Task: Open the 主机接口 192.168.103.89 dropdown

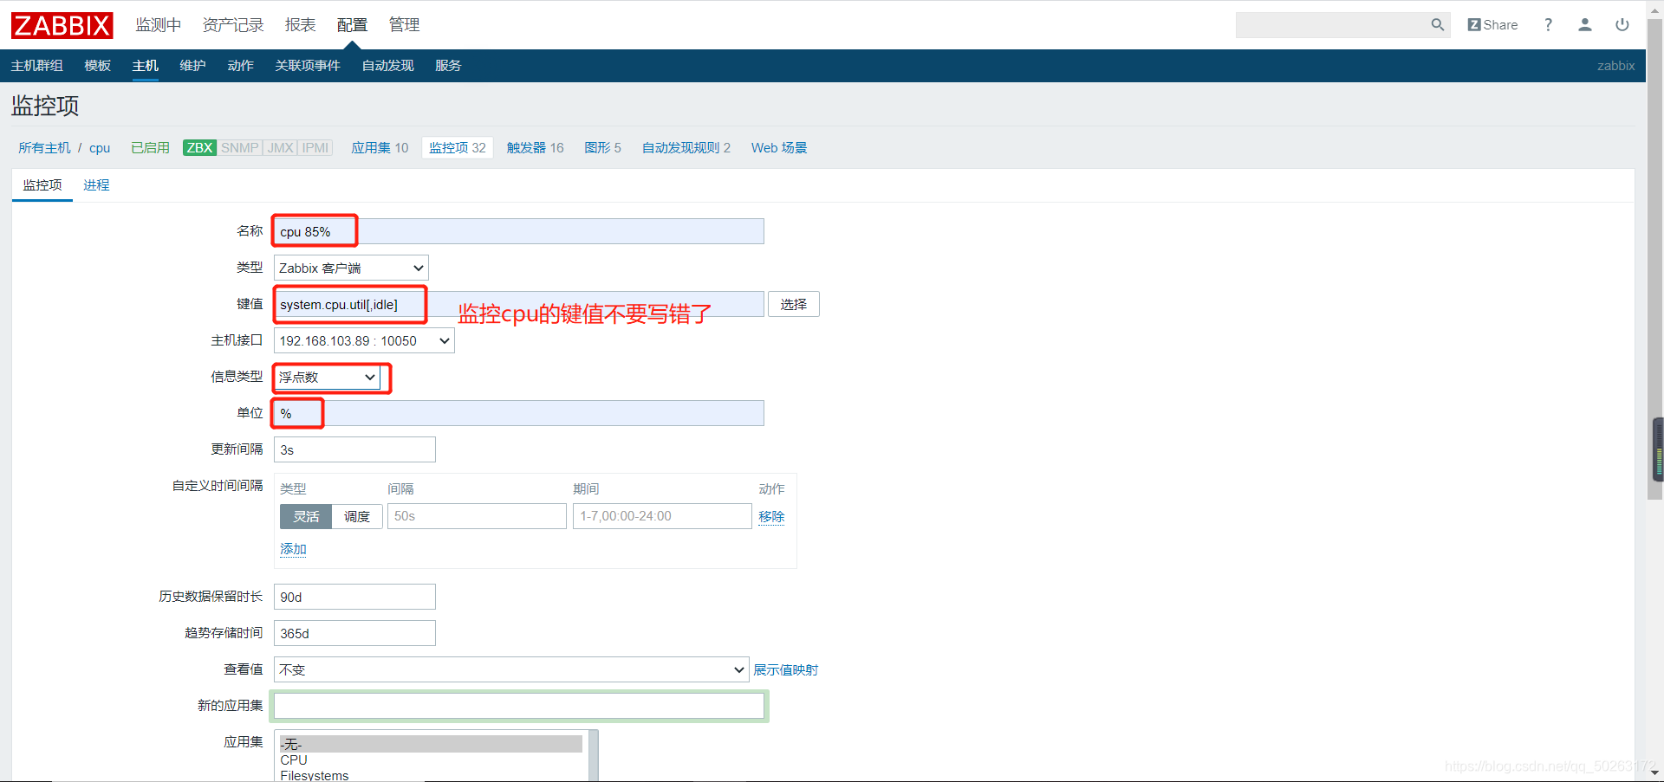Action: (x=364, y=340)
